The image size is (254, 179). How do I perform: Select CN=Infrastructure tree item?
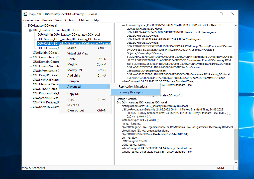(x=46, y=71)
